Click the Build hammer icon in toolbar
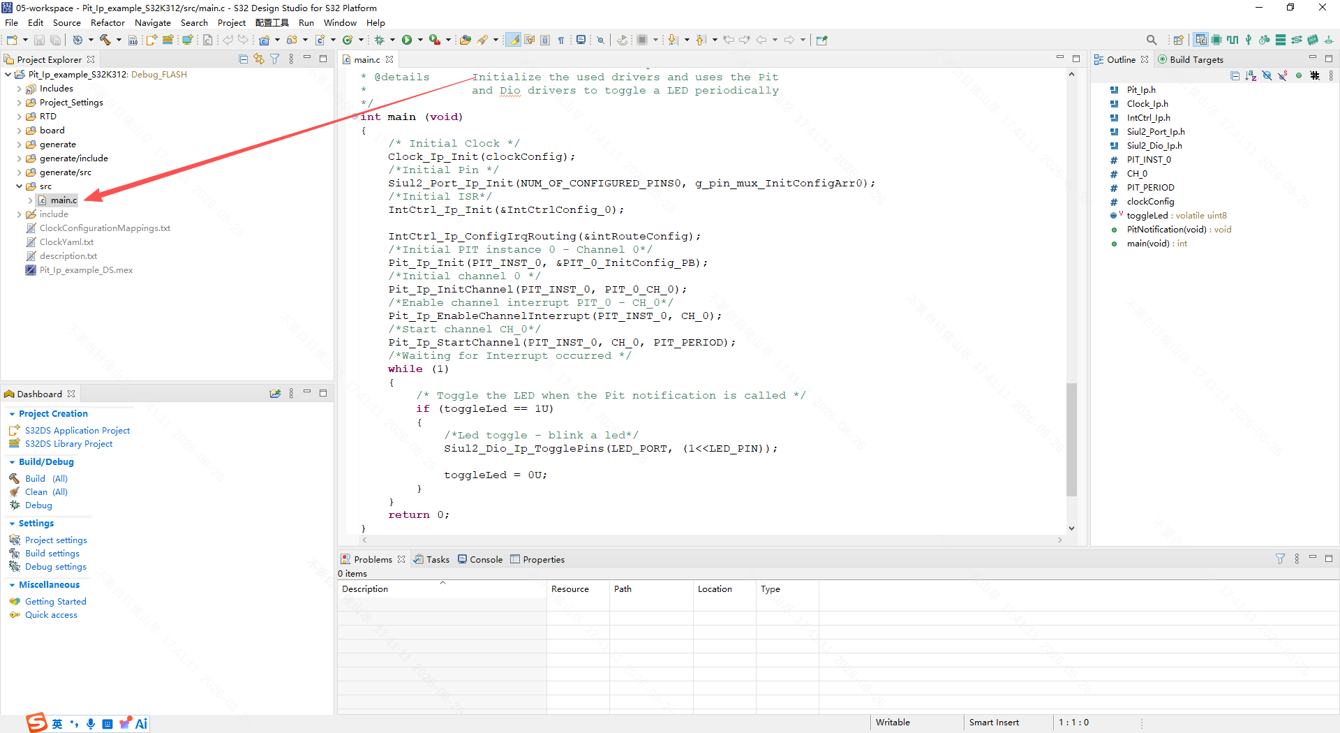Viewport: 1340px width, 733px height. (105, 40)
